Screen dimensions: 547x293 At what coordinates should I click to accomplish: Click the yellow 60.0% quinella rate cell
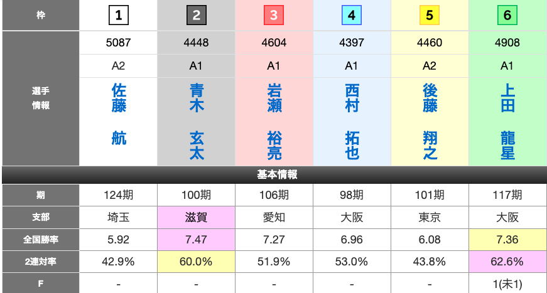coord(196,261)
